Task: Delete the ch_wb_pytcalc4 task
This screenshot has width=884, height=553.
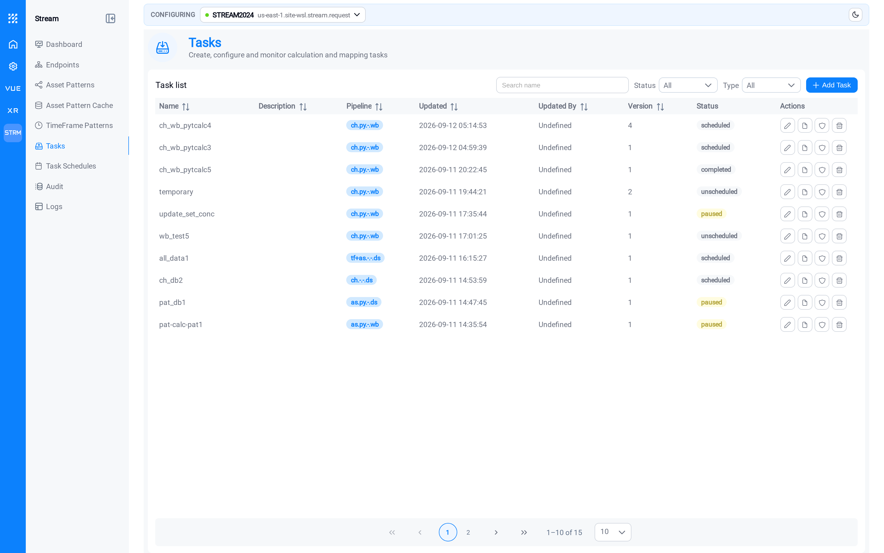Action: point(839,125)
